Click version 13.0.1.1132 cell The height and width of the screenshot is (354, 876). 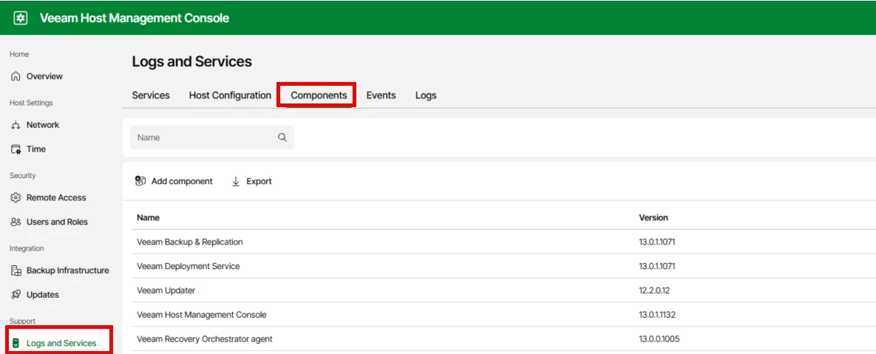point(658,314)
